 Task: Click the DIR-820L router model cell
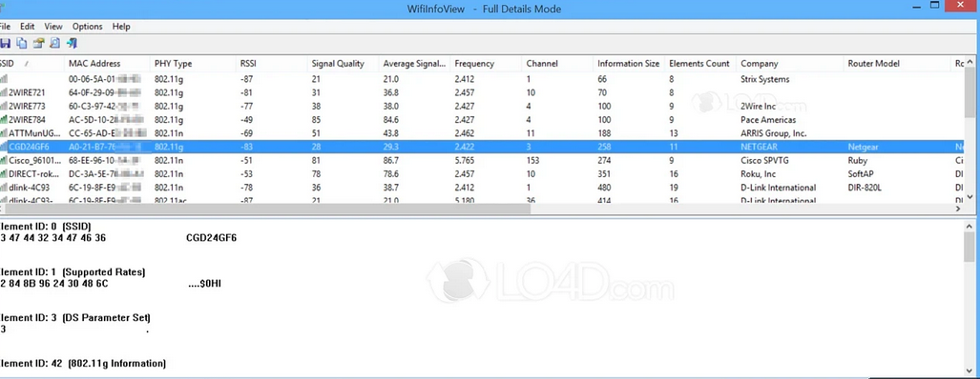coord(865,188)
